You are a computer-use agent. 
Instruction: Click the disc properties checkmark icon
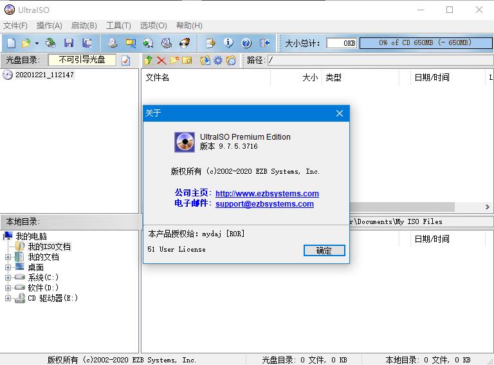click(125, 60)
